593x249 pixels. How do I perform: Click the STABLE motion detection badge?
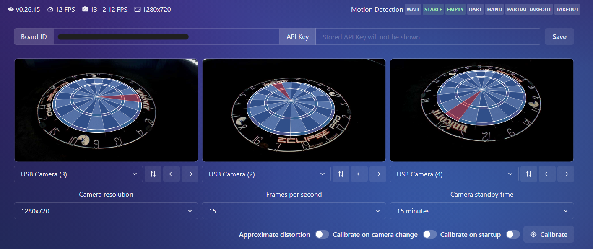(x=433, y=9)
